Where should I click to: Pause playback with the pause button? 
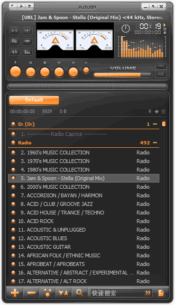tap(30, 72)
